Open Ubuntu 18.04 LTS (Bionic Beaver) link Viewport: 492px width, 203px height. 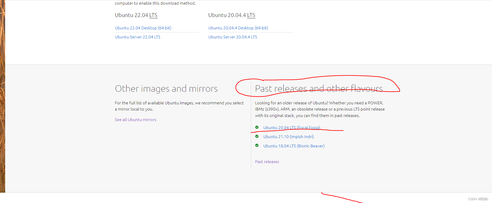tap(294, 146)
